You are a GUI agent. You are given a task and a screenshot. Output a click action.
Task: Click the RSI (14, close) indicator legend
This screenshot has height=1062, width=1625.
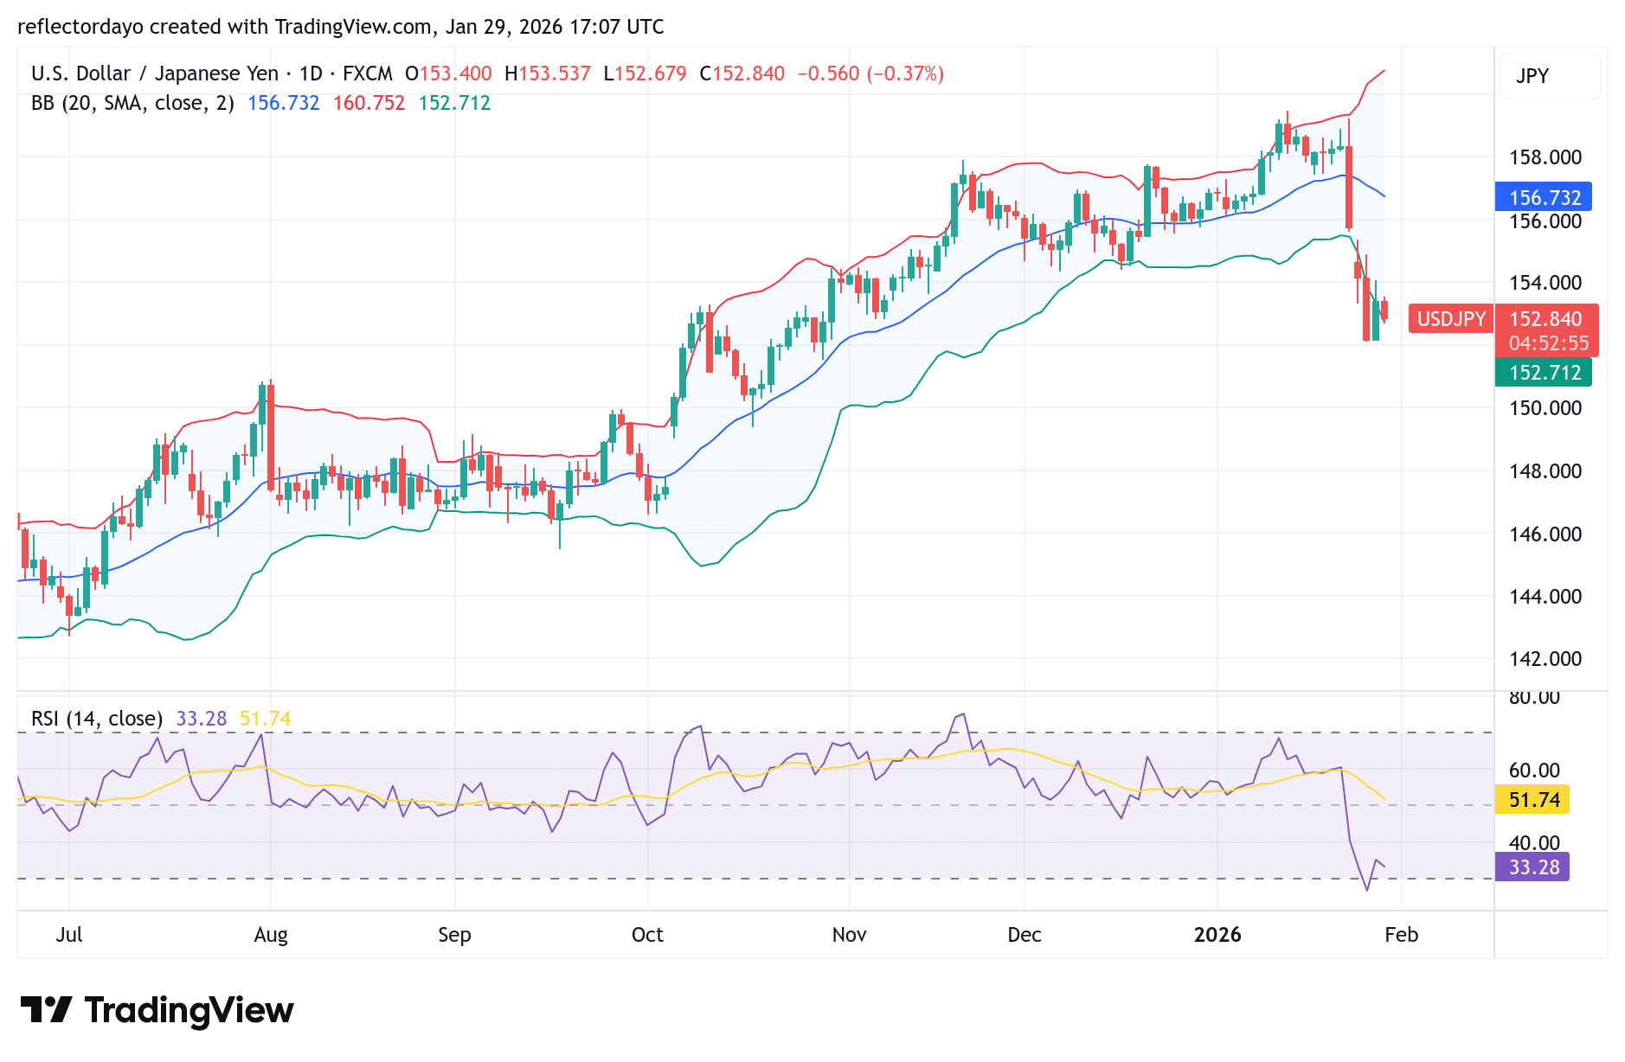(98, 718)
